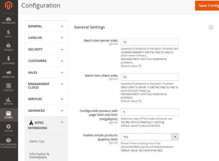Image resolution: width=219 pixels, height=161 pixels.
Task: Click the Configuration page title
Action: 41,5
